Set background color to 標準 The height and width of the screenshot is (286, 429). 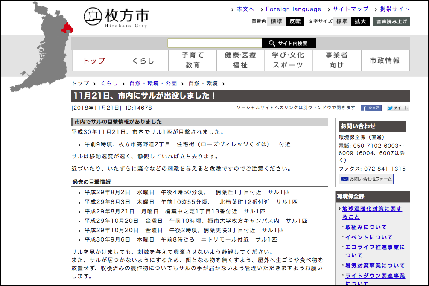[x=276, y=21]
